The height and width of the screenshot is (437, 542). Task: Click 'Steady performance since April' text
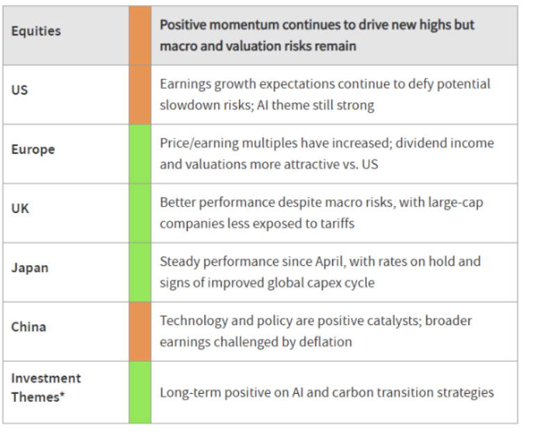pos(320,272)
